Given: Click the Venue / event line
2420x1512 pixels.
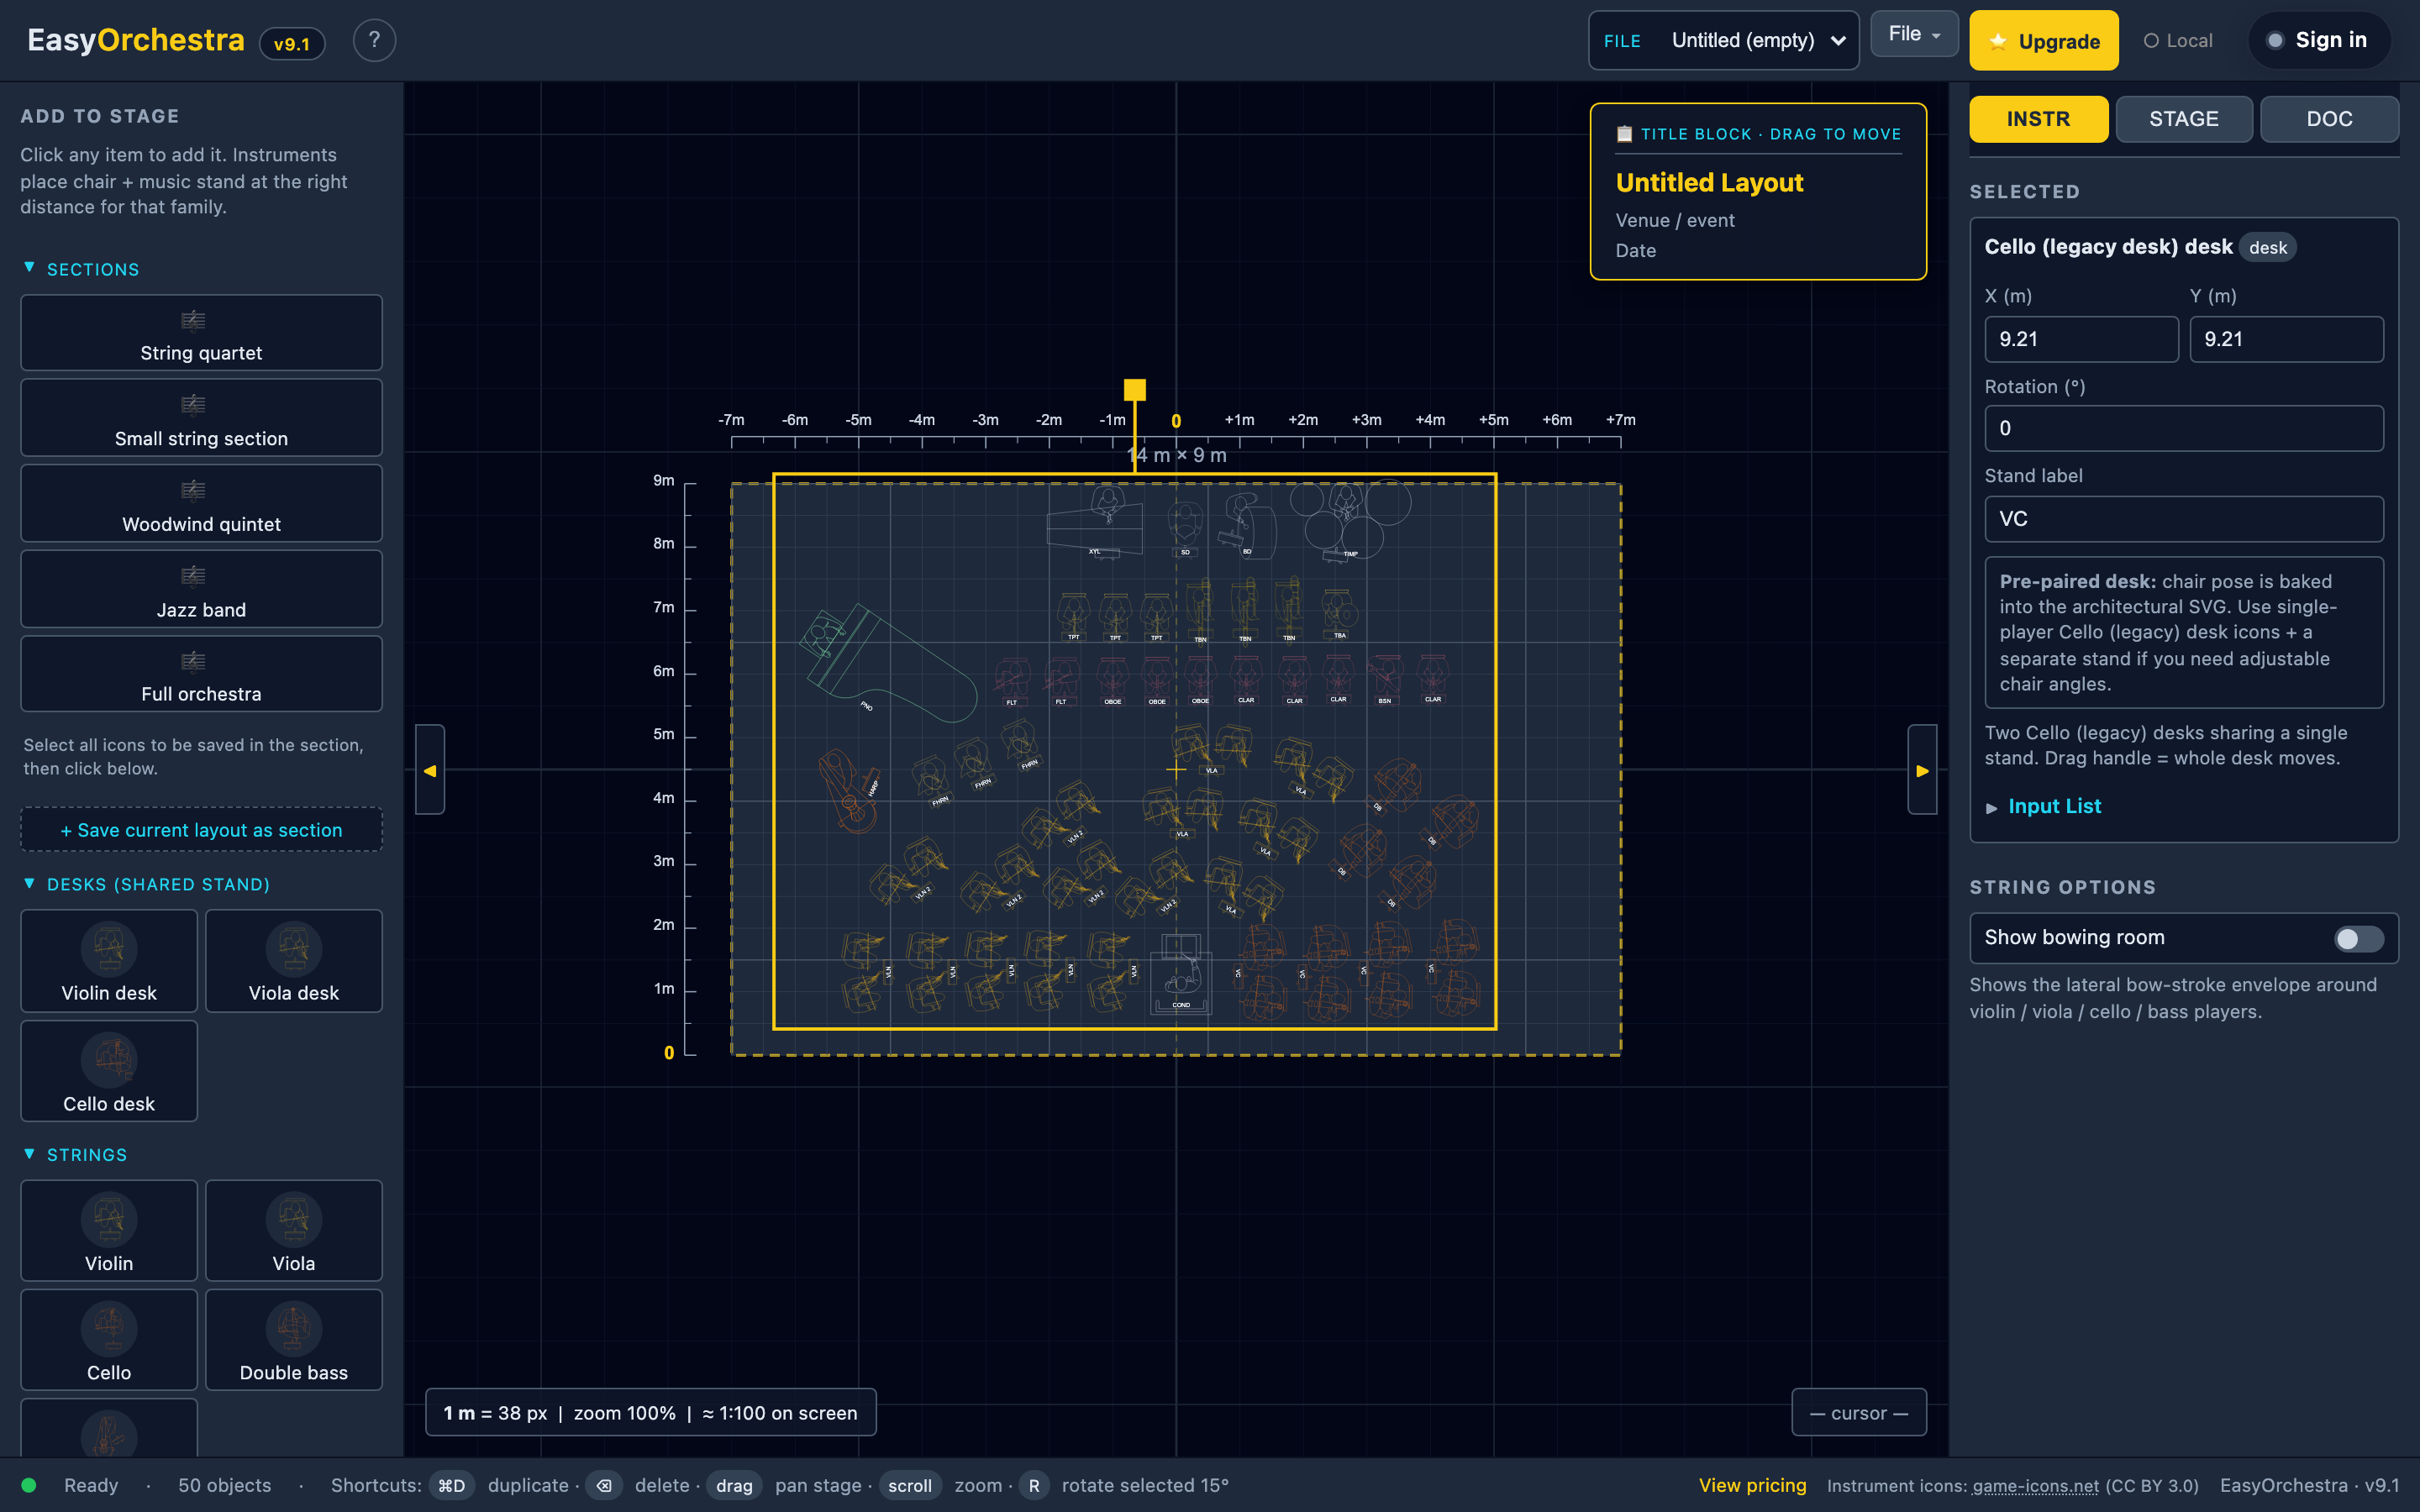Looking at the screenshot, I should [x=1675, y=220].
